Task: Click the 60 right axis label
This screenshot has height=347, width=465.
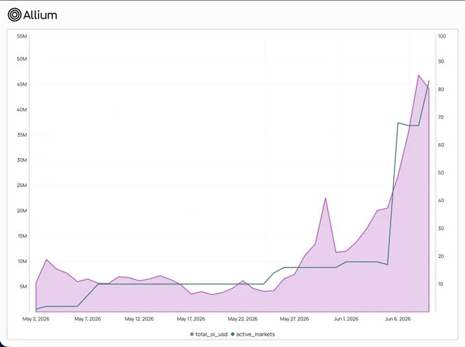Action: (x=441, y=145)
